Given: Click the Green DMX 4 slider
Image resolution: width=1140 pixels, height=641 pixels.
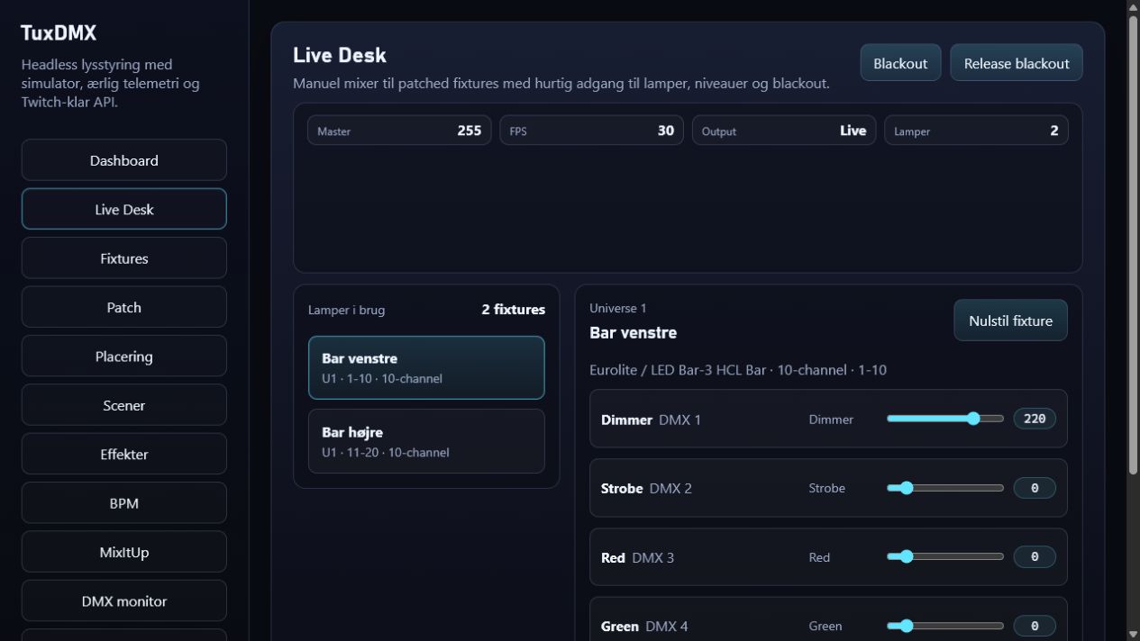Looking at the screenshot, I should tap(944, 626).
